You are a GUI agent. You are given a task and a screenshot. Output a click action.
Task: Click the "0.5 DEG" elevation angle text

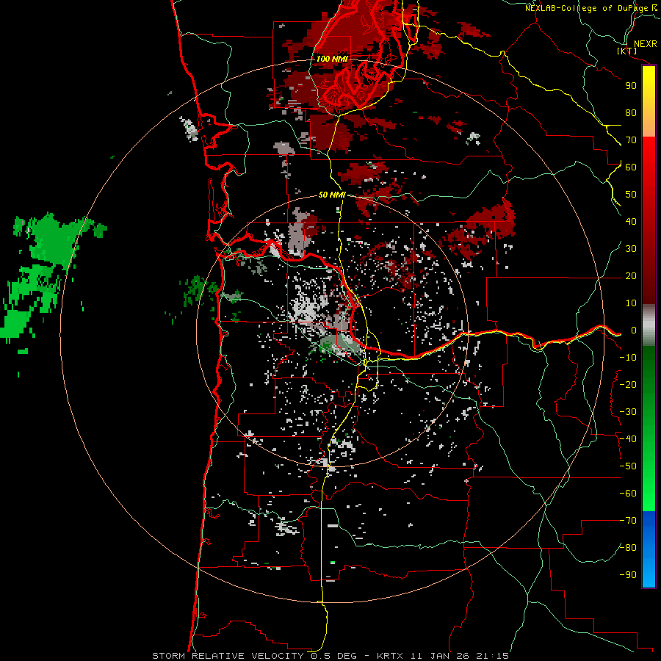[333, 656]
